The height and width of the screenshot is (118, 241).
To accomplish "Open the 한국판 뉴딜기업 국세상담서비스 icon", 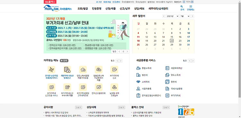I will [51, 70].
